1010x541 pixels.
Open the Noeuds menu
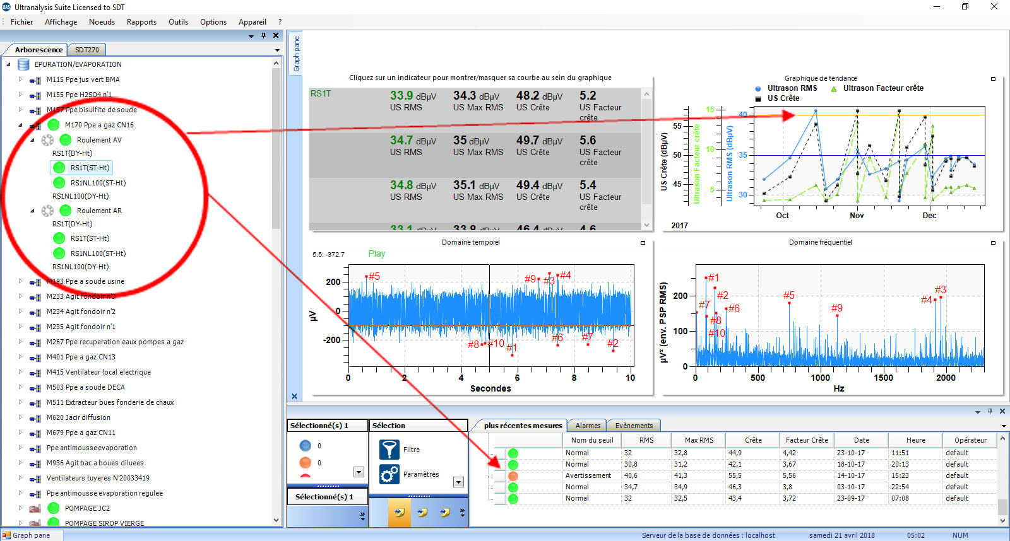102,22
